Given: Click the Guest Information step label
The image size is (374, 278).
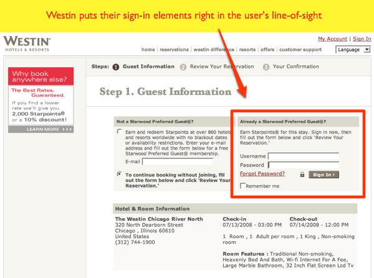Looking at the screenshot, I should [x=148, y=67].
